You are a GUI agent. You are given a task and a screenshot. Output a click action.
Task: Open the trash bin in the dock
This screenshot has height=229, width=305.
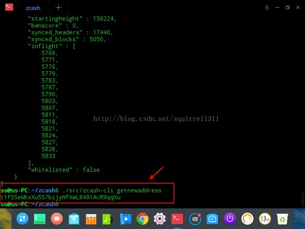coord(282,219)
